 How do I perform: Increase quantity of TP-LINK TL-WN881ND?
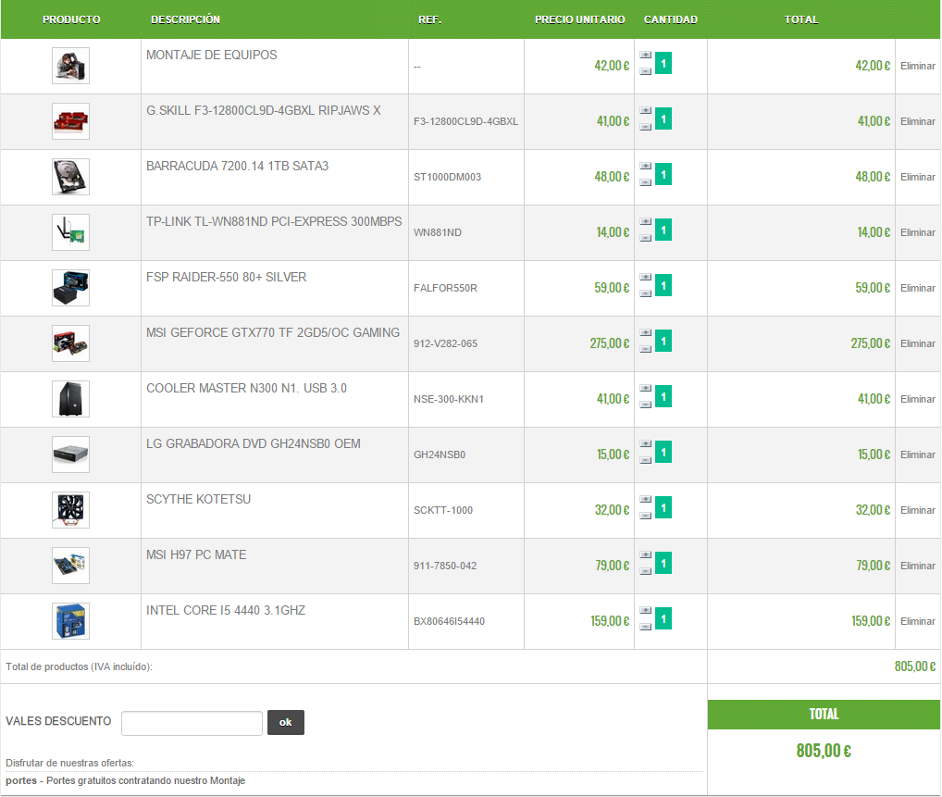645,222
